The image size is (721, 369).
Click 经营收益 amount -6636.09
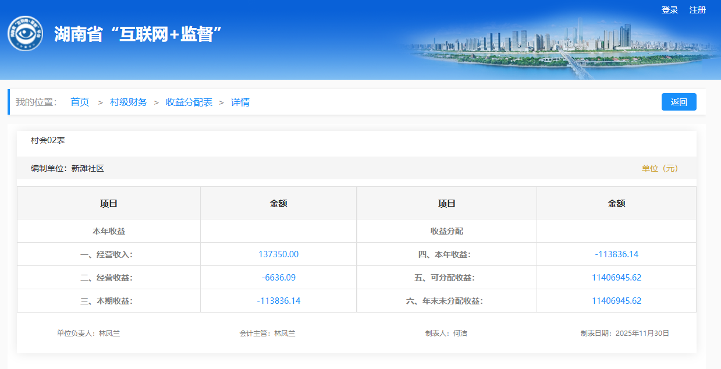[x=278, y=278]
